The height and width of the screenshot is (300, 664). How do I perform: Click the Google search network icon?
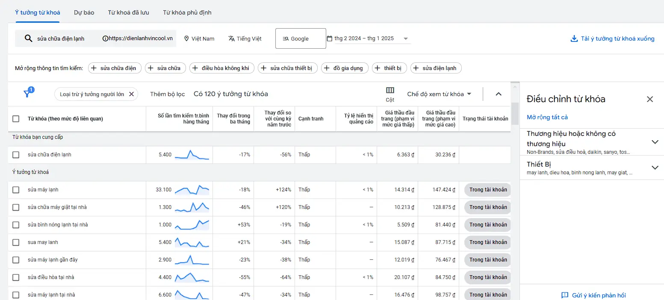click(286, 38)
